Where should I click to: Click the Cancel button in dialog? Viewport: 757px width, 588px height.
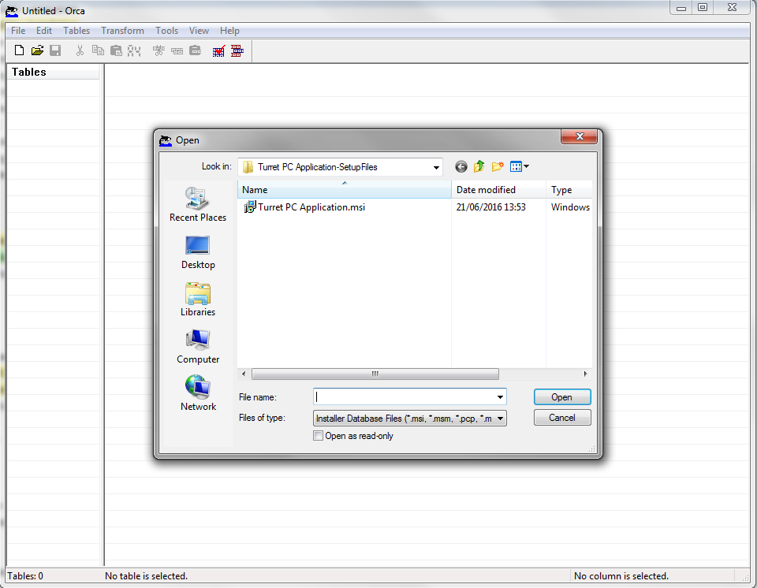pyautogui.click(x=562, y=418)
